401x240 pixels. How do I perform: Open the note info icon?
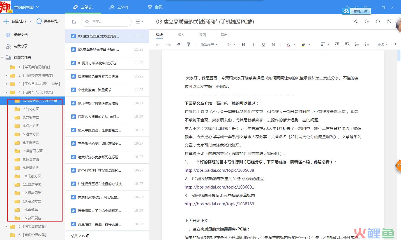click(378, 21)
